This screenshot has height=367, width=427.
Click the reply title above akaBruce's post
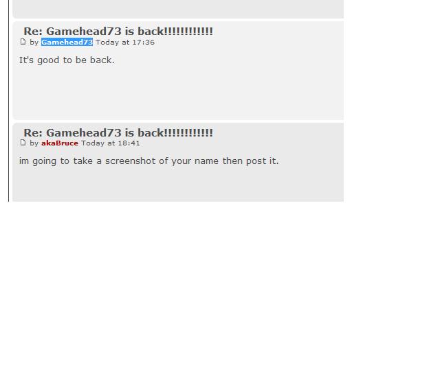(x=118, y=133)
